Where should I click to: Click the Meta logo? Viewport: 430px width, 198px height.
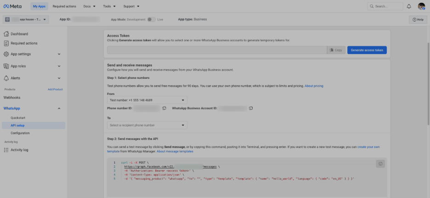coord(12,6)
